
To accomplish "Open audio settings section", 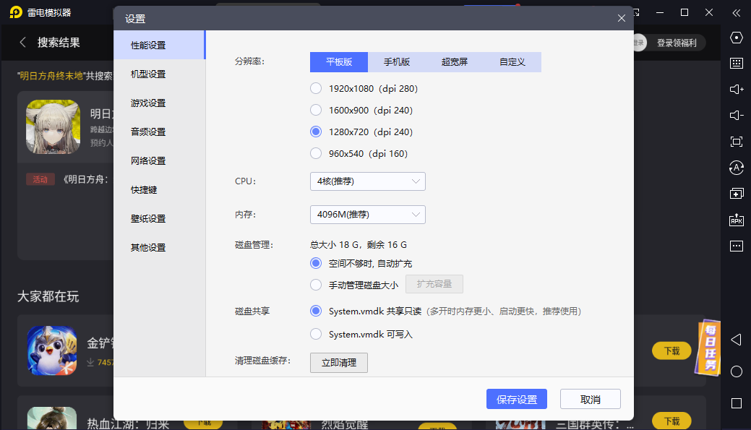I will coord(160,132).
